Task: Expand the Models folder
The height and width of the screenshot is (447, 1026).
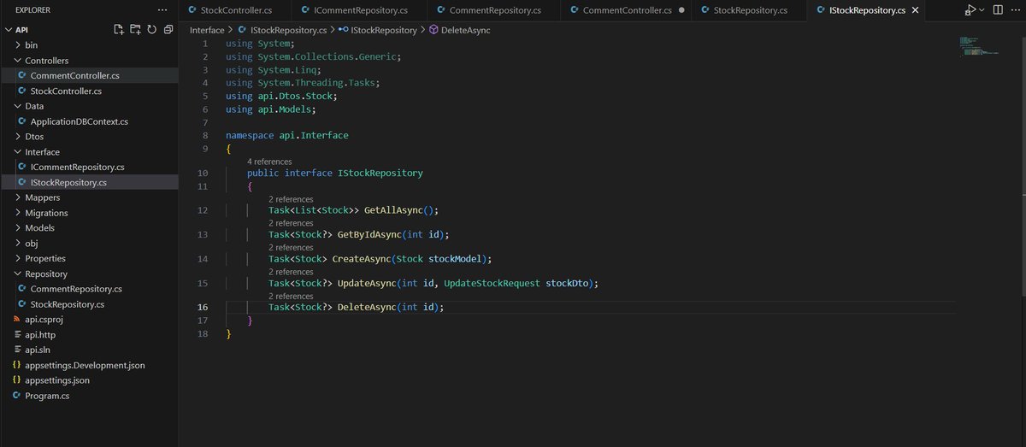Action: (x=18, y=228)
